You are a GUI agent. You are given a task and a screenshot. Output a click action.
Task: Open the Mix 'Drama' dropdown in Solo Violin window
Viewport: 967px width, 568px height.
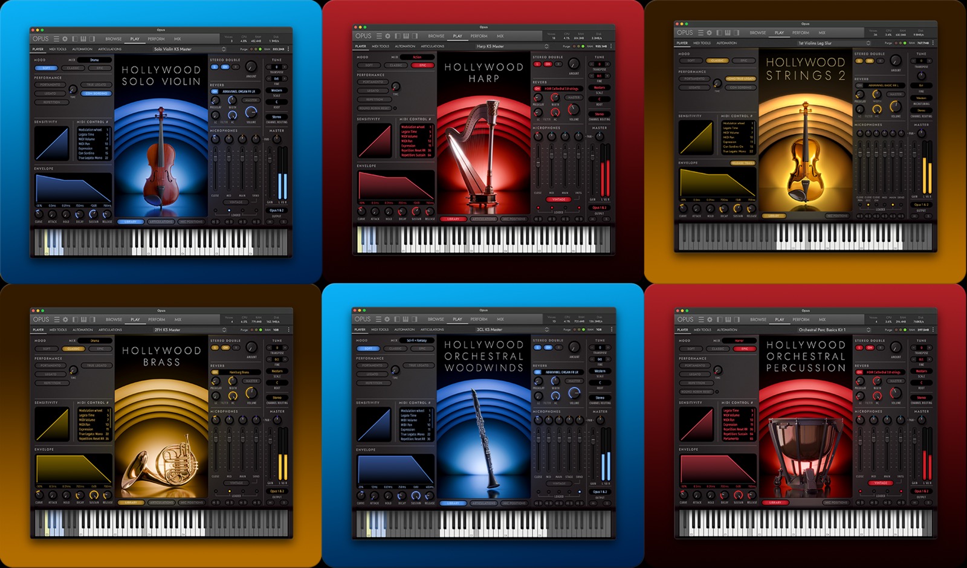click(x=95, y=60)
